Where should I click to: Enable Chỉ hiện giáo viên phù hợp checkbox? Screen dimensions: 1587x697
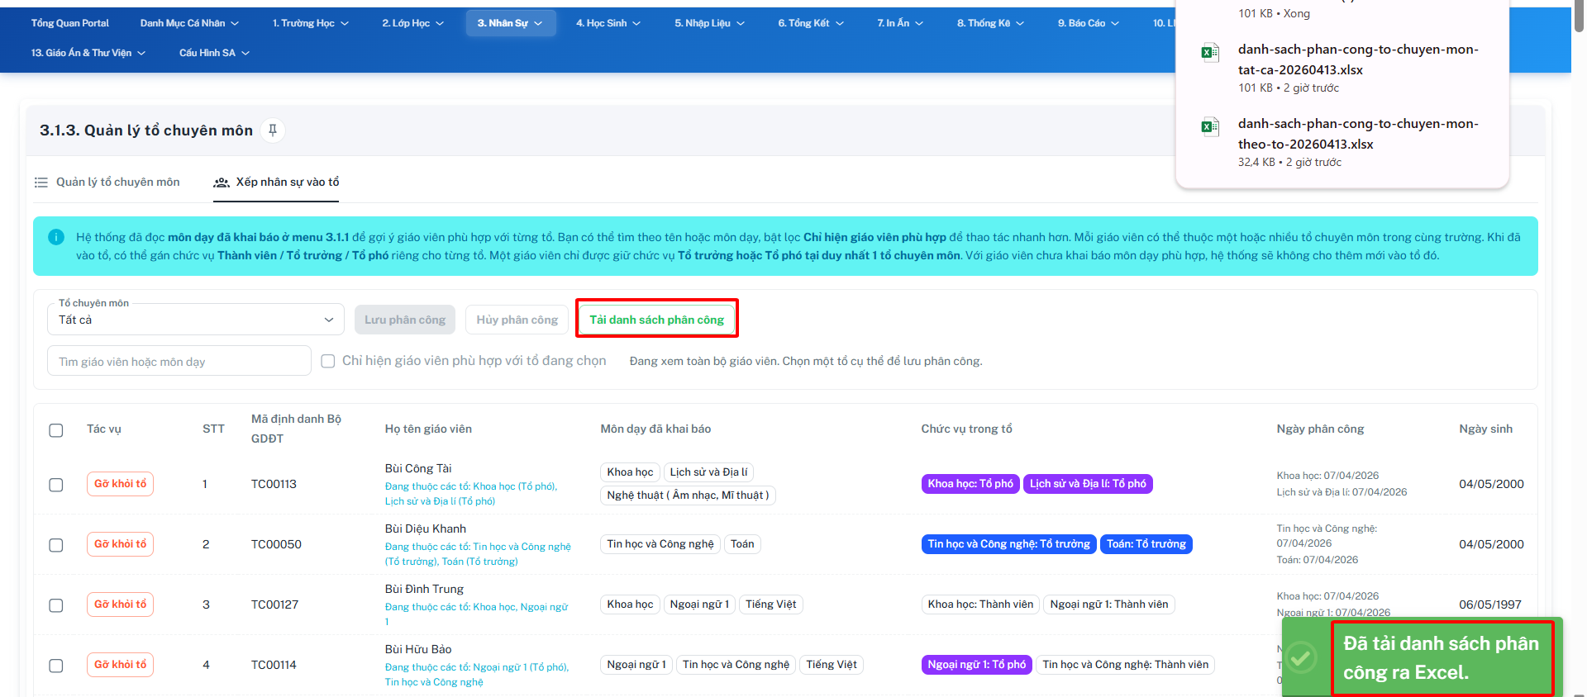point(328,361)
